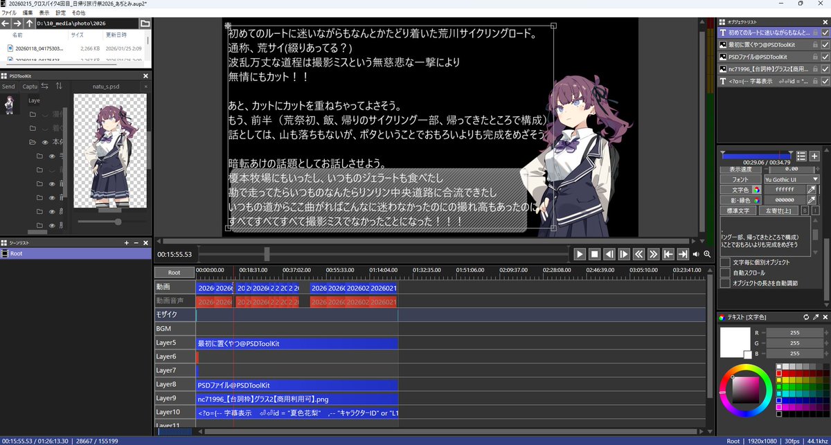The image size is (831, 445).
Task: Select the Layer9 nc71996 clip on the timeline
Action: click(x=297, y=399)
